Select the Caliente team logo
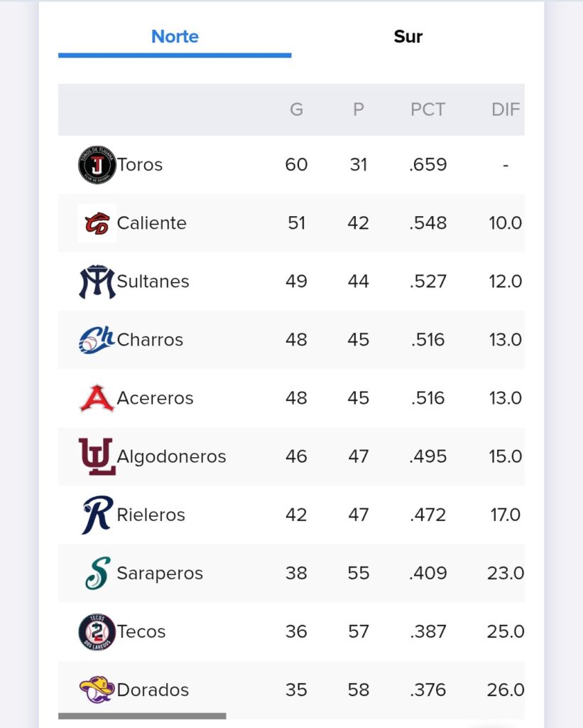The image size is (583, 728). point(97,223)
